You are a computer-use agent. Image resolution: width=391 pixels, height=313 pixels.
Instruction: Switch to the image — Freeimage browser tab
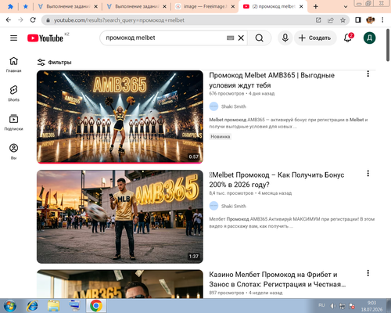click(x=205, y=6)
